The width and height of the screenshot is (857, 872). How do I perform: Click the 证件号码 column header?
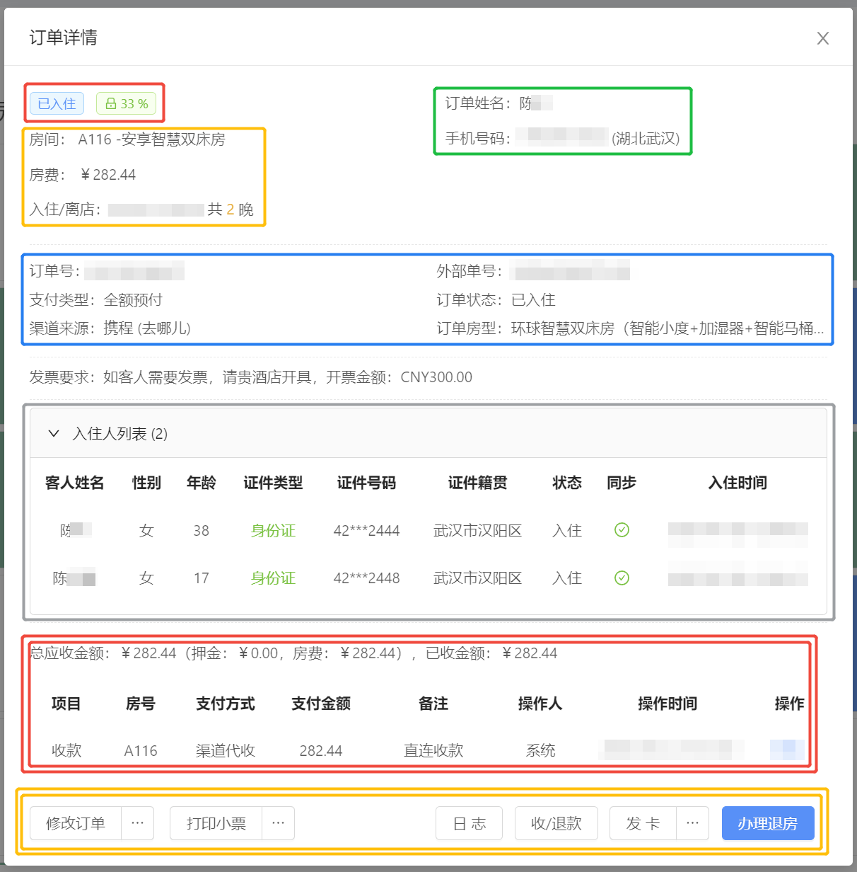click(x=366, y=483)
